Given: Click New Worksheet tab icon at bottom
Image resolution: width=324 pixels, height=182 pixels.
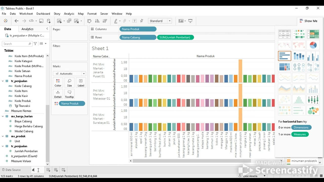Looking at the screenshot, I should tap(48, 170).
